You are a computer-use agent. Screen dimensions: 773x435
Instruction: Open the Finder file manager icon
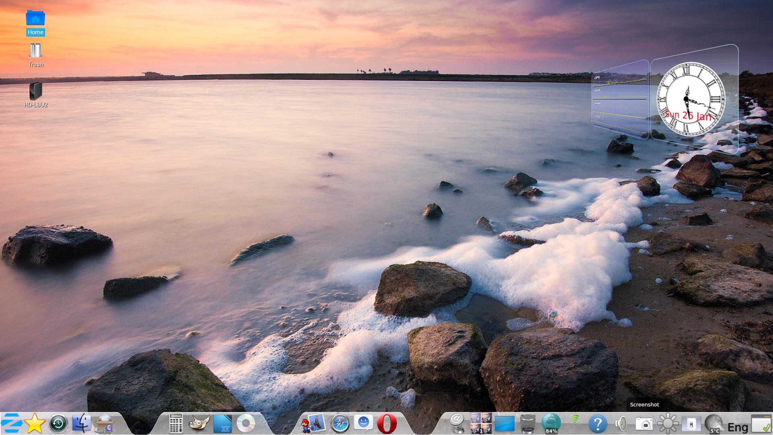tap(82, 424)
